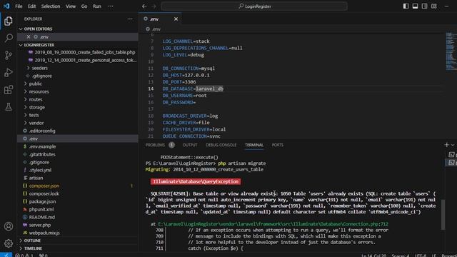Image resolution: width=457 pixels, height=257 pixels.
Task: Switch to the Debug Console tab
Action: 221,145
